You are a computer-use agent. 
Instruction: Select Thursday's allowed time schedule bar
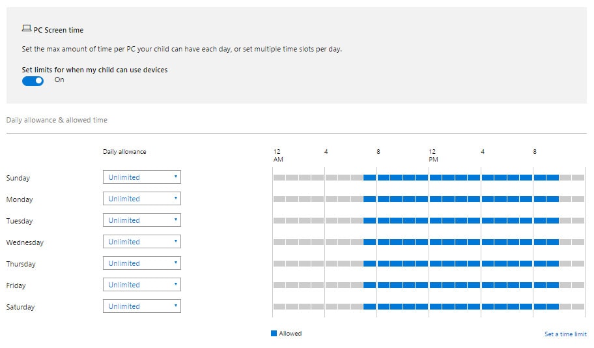[x=460, y=263]
